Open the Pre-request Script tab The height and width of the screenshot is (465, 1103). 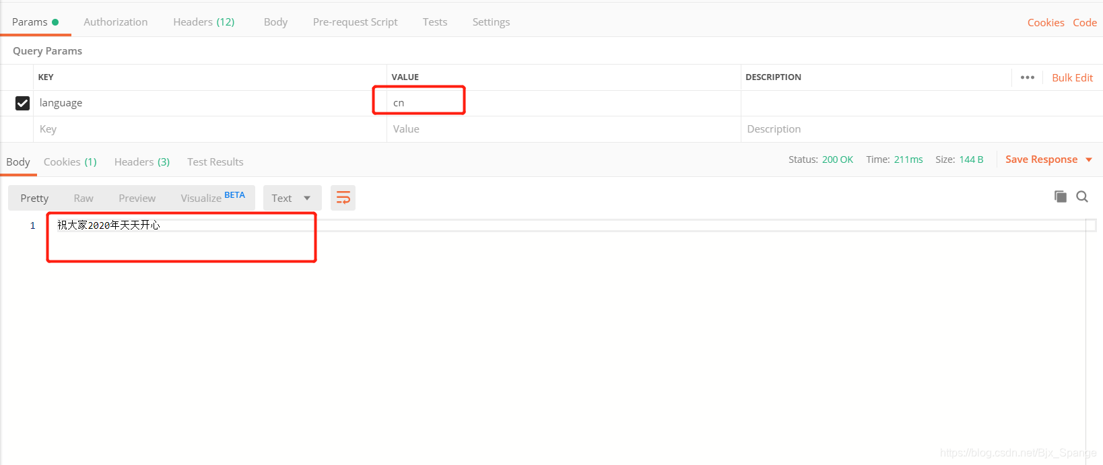[355, 22]
